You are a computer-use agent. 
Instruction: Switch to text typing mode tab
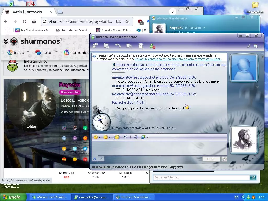pos(94,159)
